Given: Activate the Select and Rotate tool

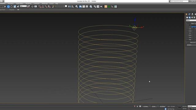Looking at the screenshot, I should point(12,6).
